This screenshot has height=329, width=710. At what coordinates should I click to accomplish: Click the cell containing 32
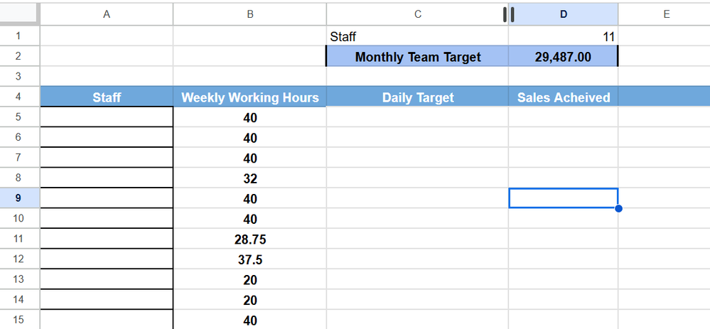[x=249, y=178]
